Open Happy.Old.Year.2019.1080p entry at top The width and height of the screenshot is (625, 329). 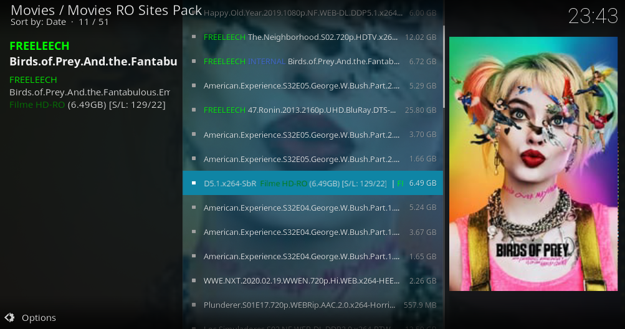point(313,12)
